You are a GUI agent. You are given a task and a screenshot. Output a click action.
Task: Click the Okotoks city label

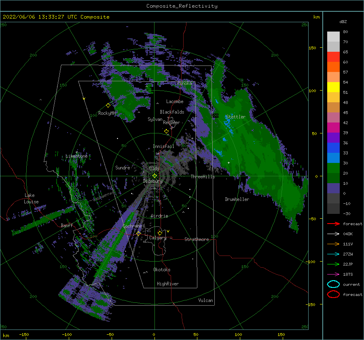(162, 270)
